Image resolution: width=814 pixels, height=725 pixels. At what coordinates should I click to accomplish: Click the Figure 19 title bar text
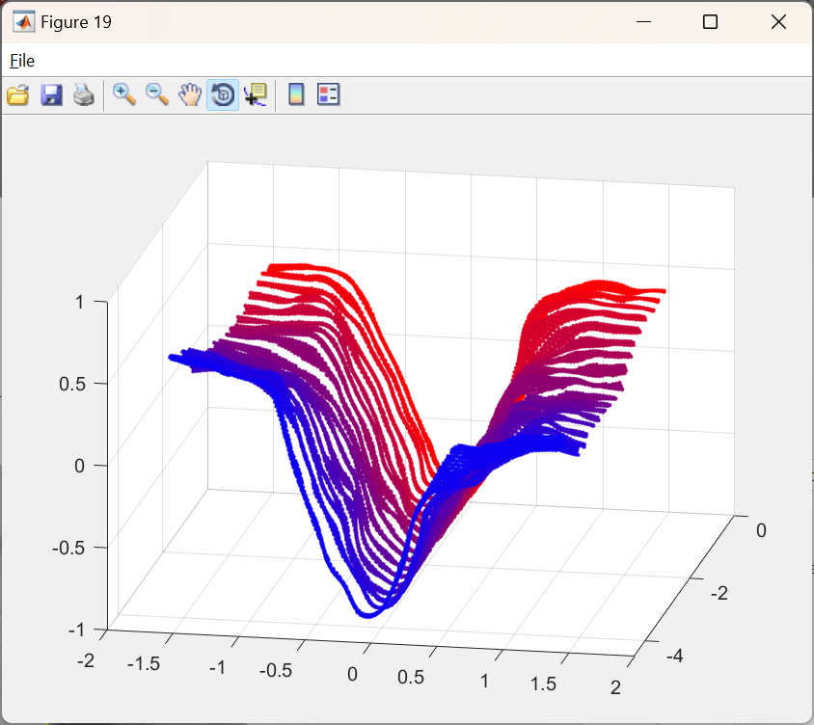click(x=76, y=22)
